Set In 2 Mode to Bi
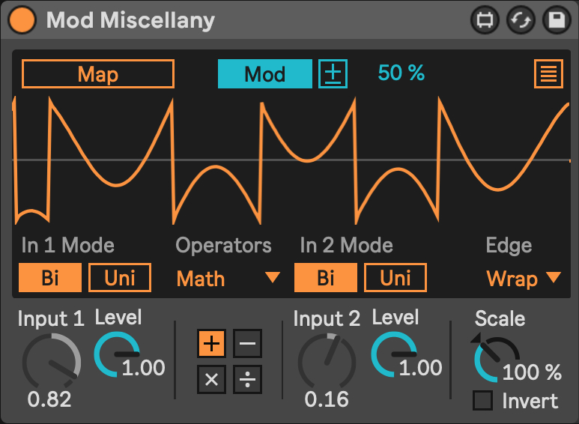The image size is (579, 424). pos(326,278)
